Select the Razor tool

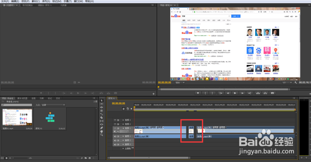102,118
